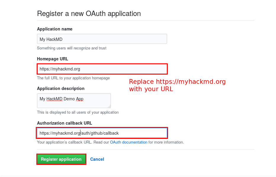Click the 'Register a new OAuth application' heading
The width and height of the screenshot is (276, 177).
coord(89,14)
